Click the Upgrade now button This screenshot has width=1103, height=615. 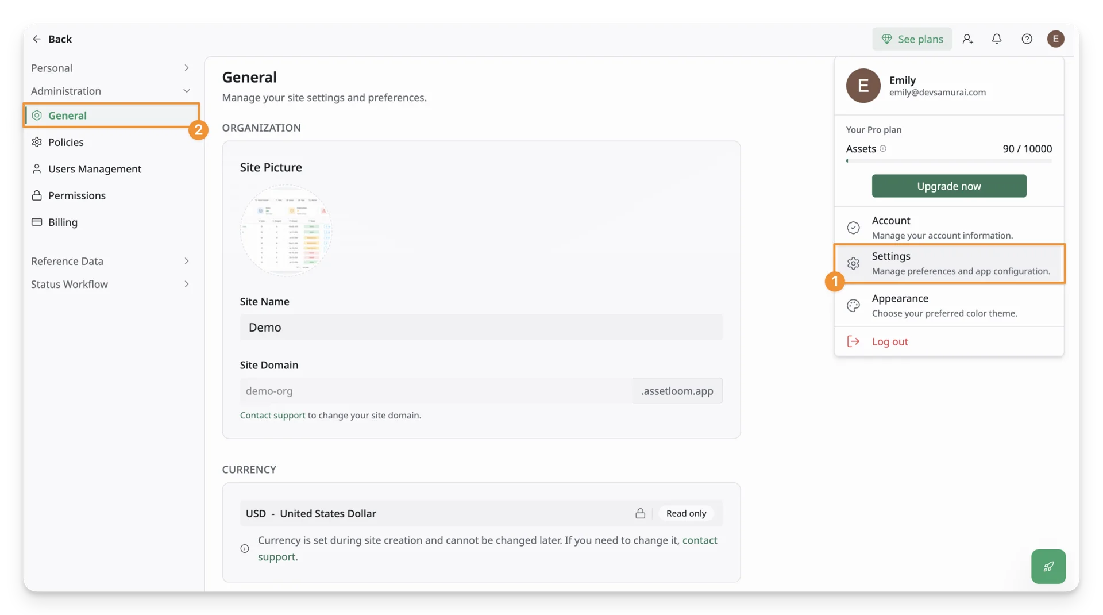[949, 186]
